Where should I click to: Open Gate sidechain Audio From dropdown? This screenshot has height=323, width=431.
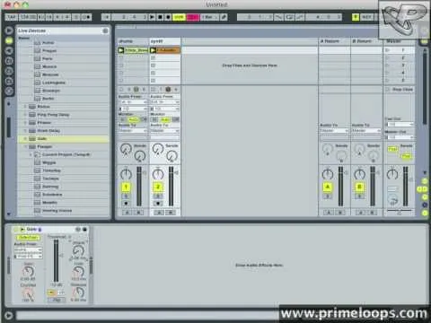pos(28,249)
